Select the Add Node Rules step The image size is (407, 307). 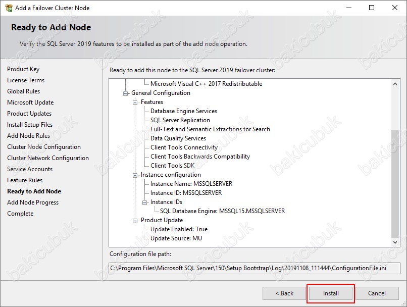coord(29,136)
